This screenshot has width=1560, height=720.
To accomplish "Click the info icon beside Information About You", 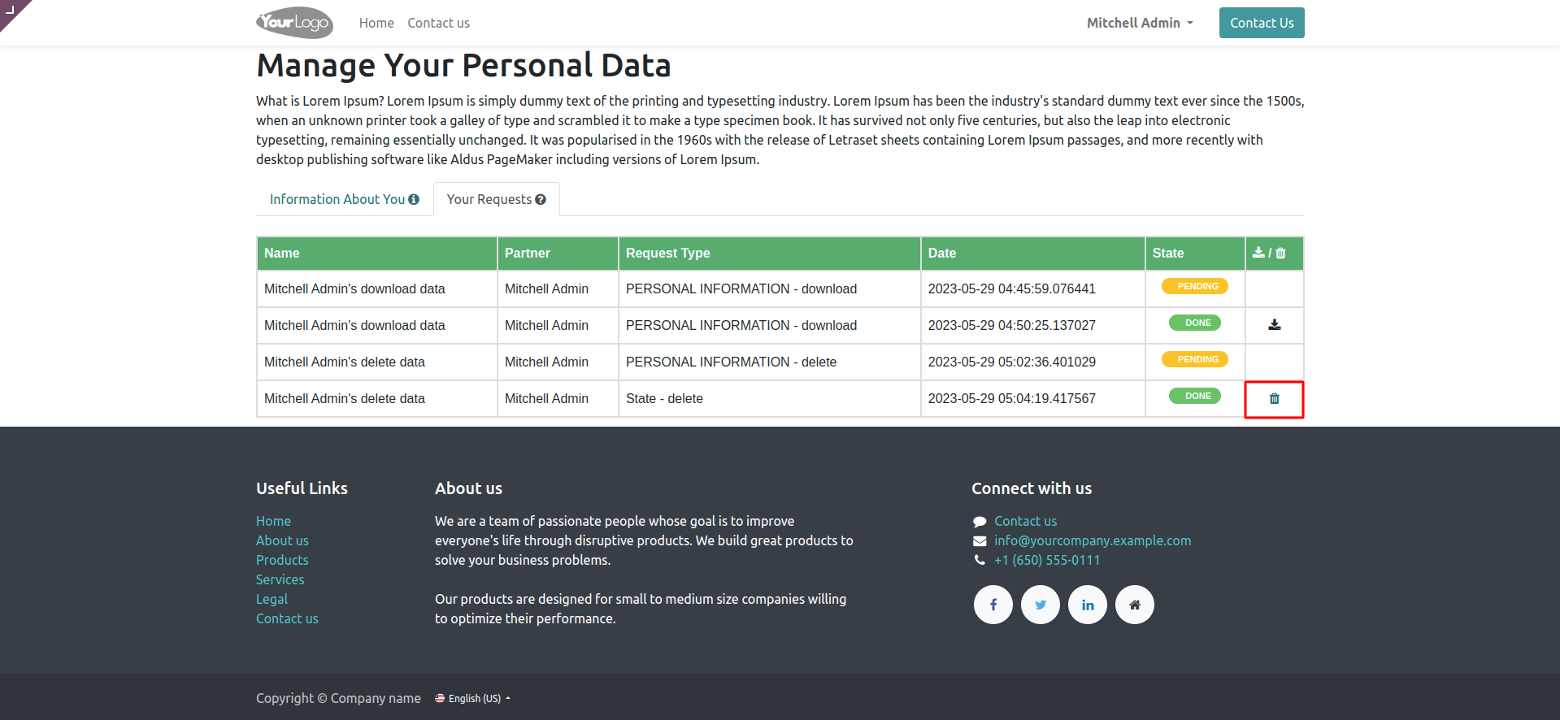I will pos(414,200).
